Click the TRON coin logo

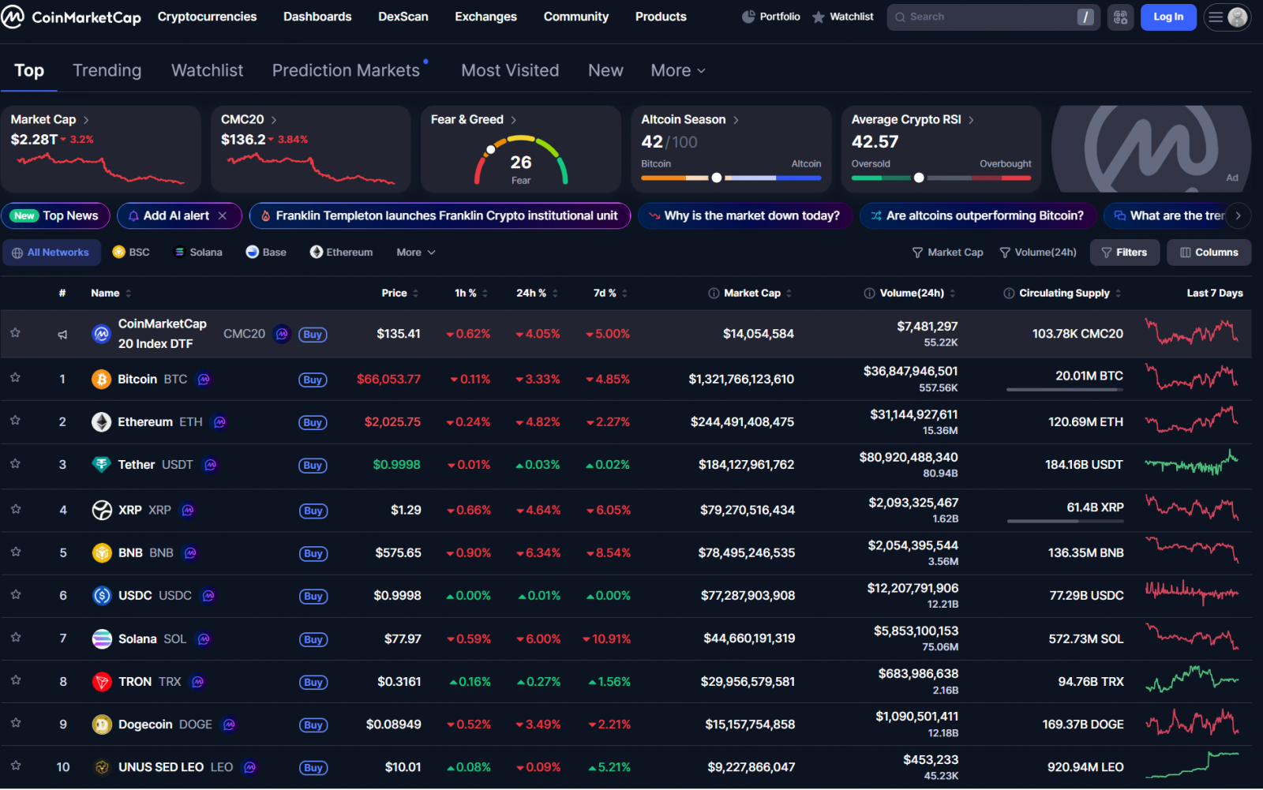tap(102, 682)
